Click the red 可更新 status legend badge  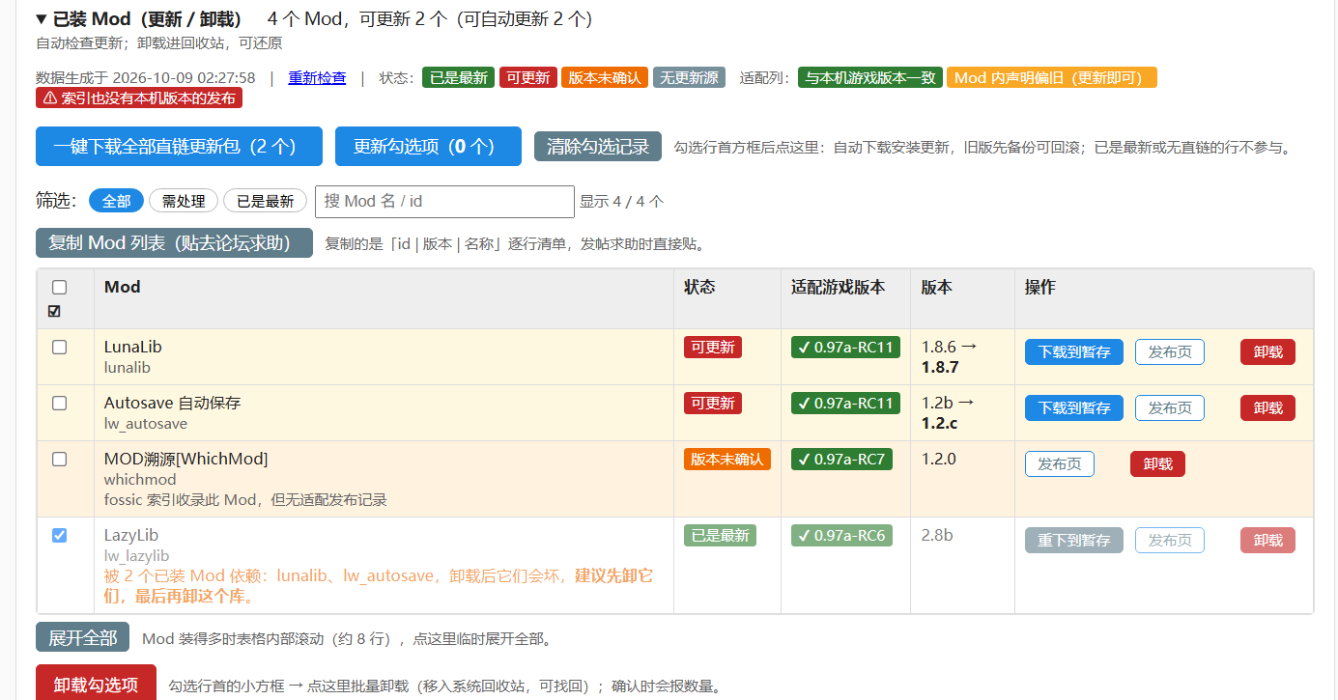tap(527, 78)
